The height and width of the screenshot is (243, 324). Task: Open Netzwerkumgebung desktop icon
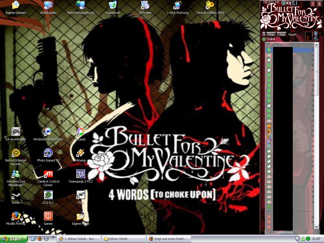pyautogui.click(x=81, y=8)
